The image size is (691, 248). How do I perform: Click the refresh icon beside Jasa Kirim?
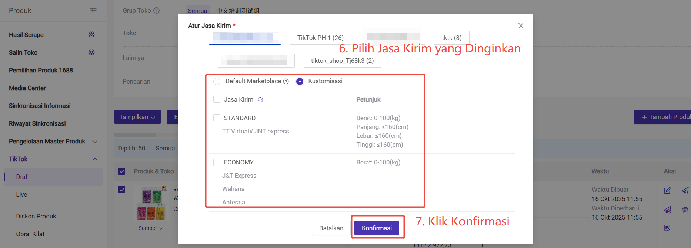pyautogui.click(x=260, y=100)
